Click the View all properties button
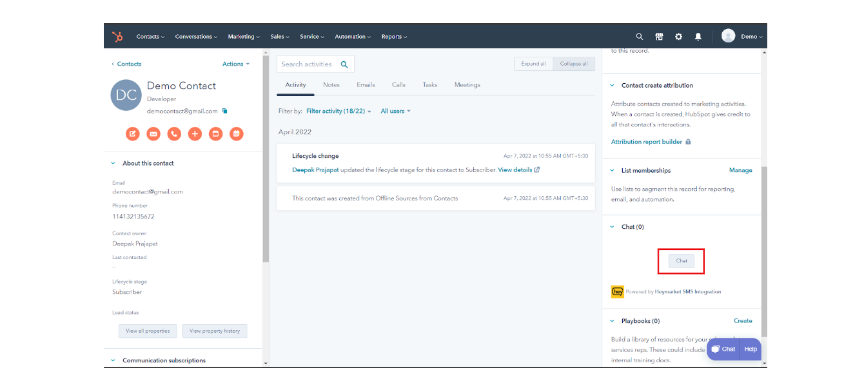This screenshot has height=390, width=864. point(148,331)
